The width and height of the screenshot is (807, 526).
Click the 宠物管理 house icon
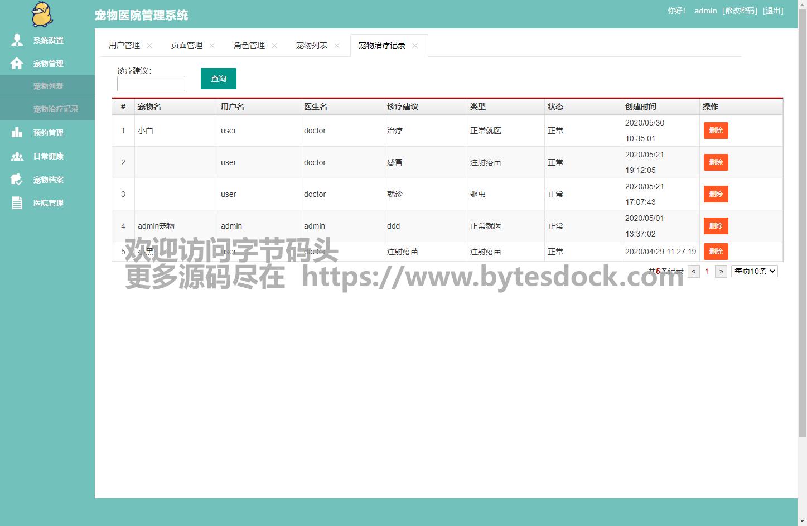click(17, 64)
